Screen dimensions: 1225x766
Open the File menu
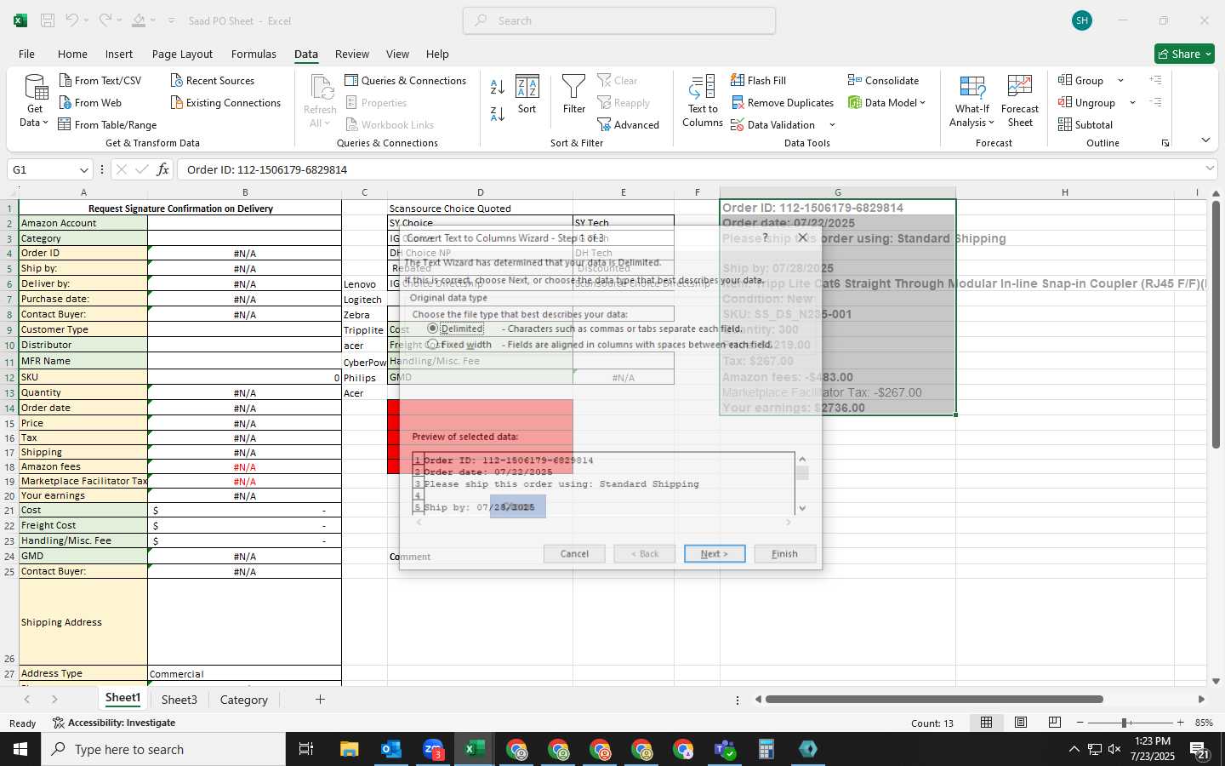[x=26, y=54]
